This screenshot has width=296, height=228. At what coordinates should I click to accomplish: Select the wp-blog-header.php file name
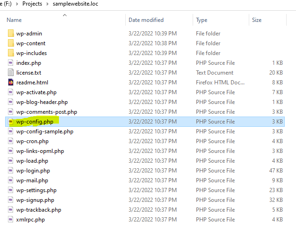pyautogui.click(x=42, y=102)
